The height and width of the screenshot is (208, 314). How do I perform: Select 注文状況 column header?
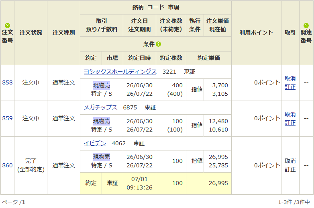[x=31, y=33]
